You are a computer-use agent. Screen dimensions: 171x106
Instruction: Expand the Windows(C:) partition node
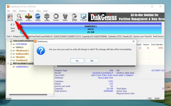click(11, 51)
